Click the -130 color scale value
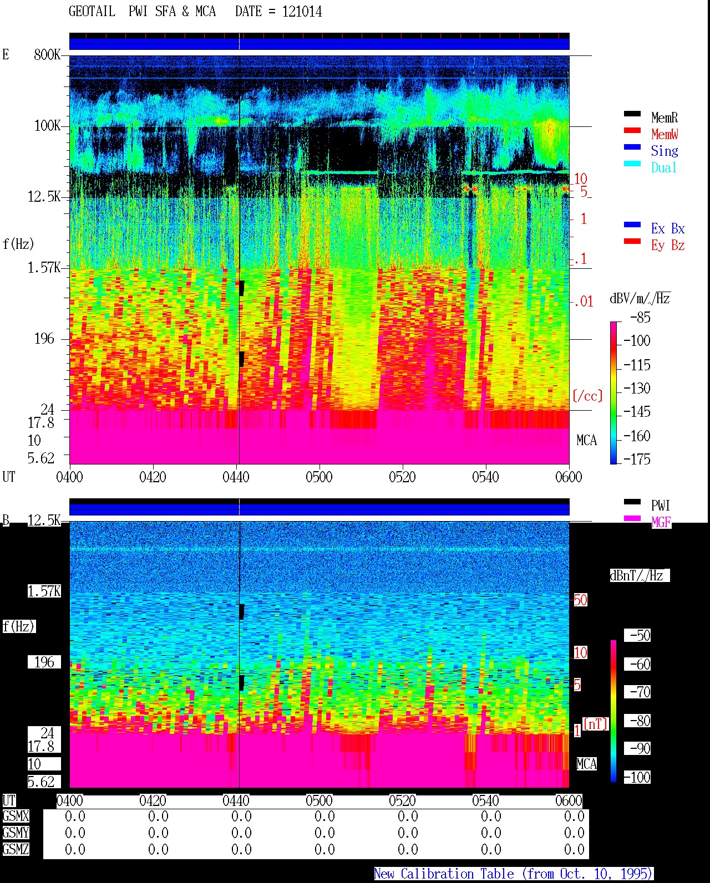Viewport: 710px width, 883px height. pos(637,389)
